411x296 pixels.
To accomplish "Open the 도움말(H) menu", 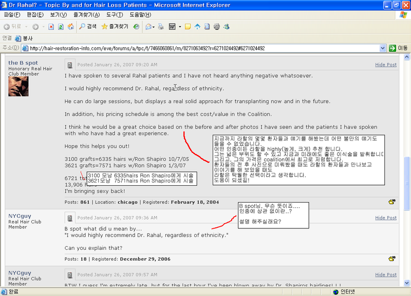I will coord(140,15).
